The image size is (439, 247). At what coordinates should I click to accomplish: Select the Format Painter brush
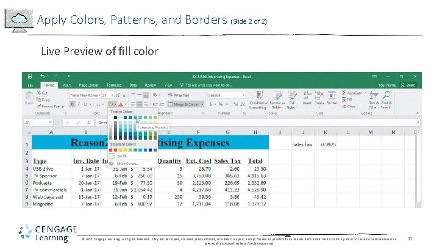(51, 106)
